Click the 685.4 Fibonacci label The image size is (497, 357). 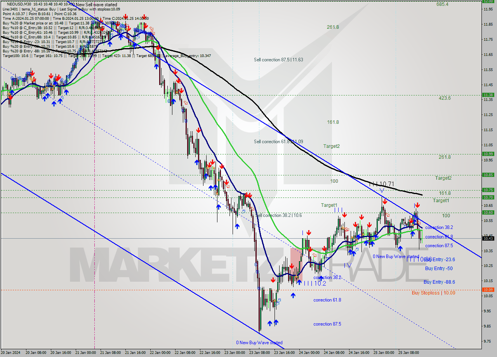(x=442, y=4)
